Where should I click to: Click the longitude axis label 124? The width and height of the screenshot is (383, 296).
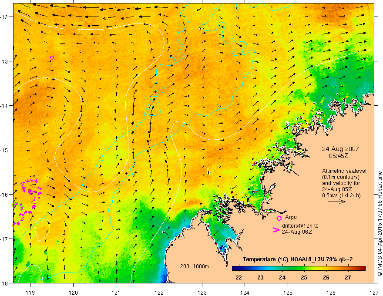pyautogui.click(x=245, y=293)
